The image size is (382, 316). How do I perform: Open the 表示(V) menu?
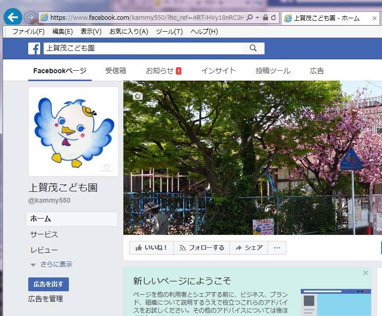(x=91, y=32)
